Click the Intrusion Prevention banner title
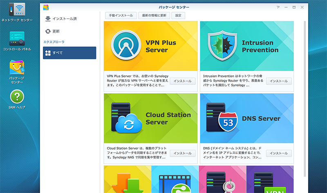This screenshot has height=193, width=327. [x=260, y=46]
